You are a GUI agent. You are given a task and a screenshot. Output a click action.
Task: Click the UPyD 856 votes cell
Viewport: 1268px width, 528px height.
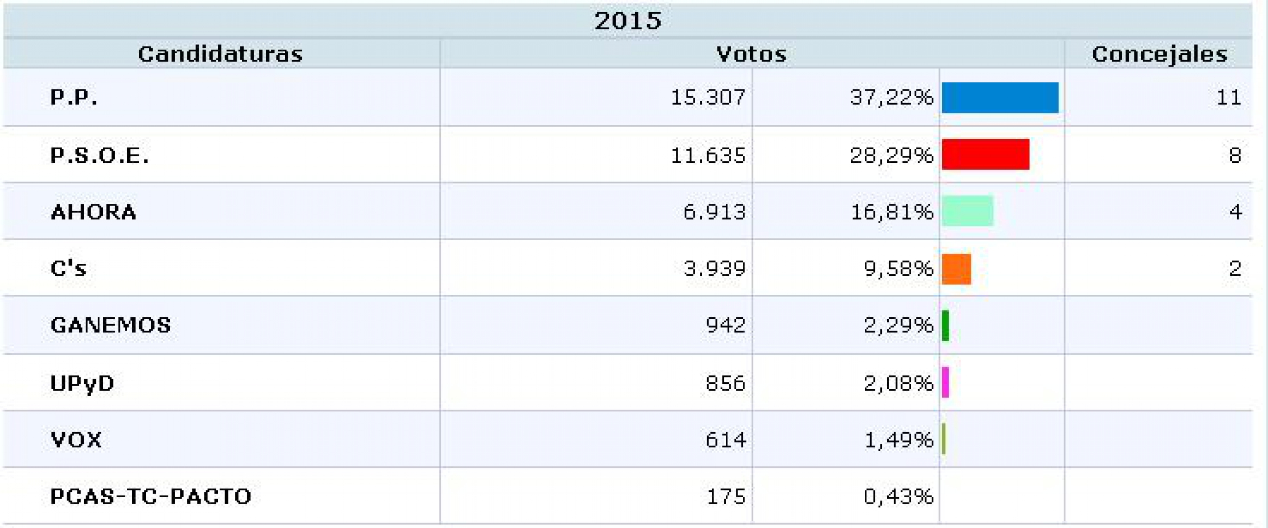[726, 383]
